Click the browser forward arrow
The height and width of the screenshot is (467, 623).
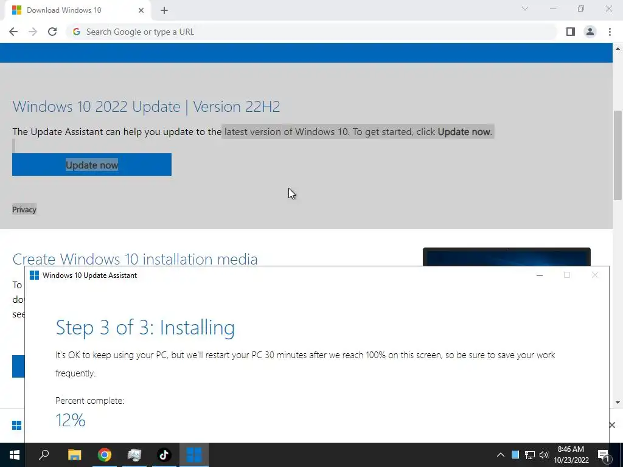tap(33, 32)
